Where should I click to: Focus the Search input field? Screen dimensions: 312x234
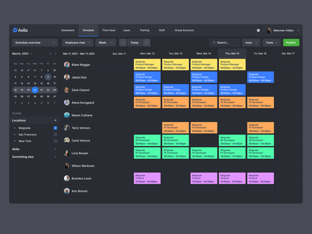point(225,43)
